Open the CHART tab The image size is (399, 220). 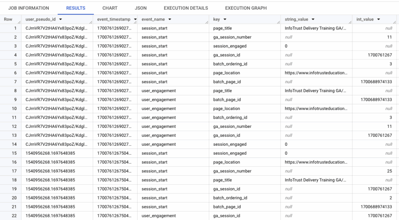[110, 8]
